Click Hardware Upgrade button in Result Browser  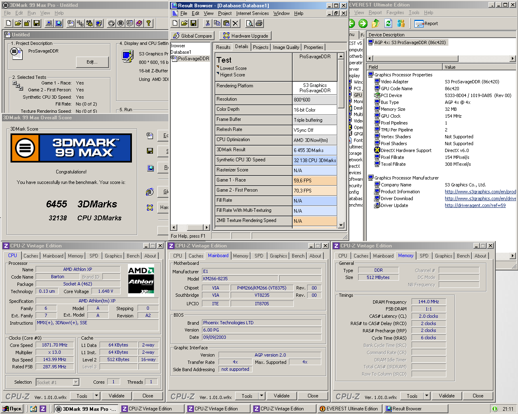point(246,36)
